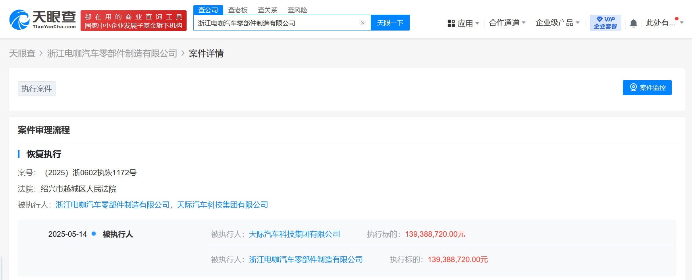692x280 pixels.
Task: Open 浙江电咖汽车零部件制造有限公司 breadcrumb link
Action: pyautogui.click(x=112, y=53)
